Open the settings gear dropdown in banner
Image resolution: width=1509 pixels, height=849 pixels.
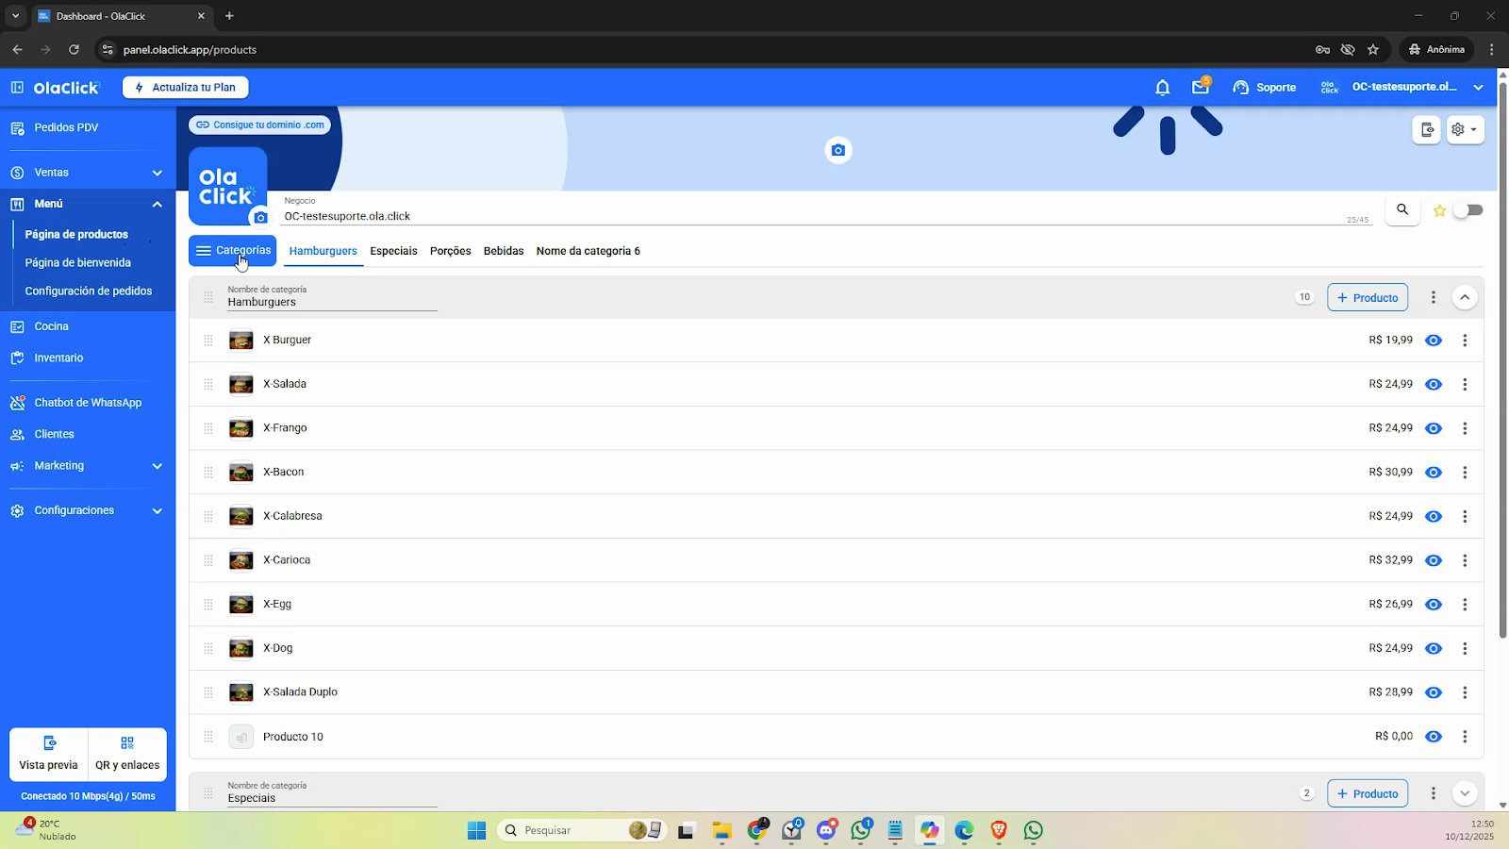(1465, 130)
